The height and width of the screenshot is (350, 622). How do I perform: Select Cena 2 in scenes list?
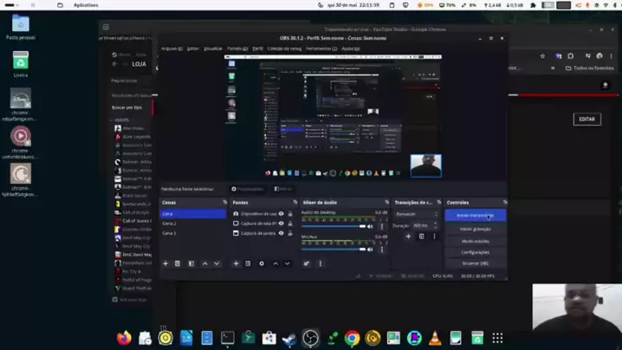point(170,224)
